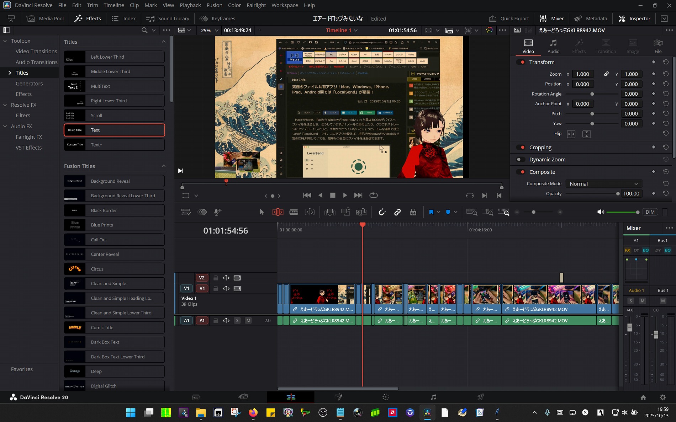Screen dimensions: 676x422
Task: Toggle the DIM audio button
Action: point(650,212)
